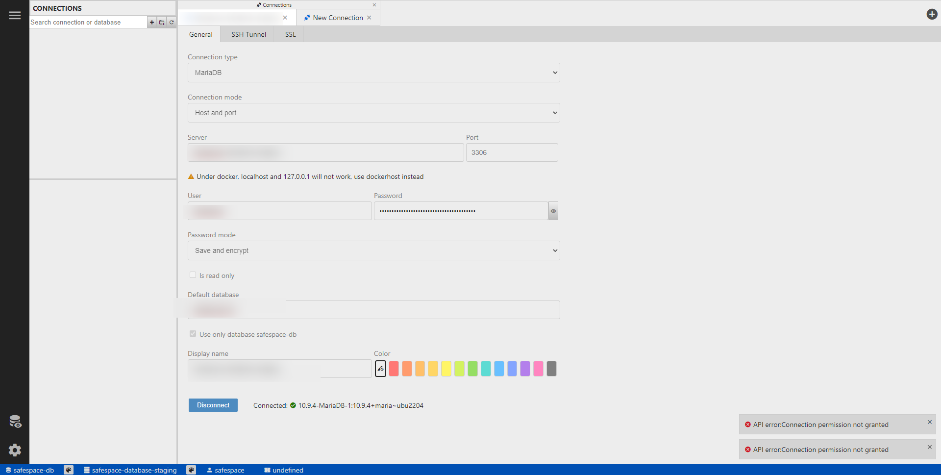This screenshot has height=475, width=941.
Task: Click the add connection folder icon
Action: (162, 22)
